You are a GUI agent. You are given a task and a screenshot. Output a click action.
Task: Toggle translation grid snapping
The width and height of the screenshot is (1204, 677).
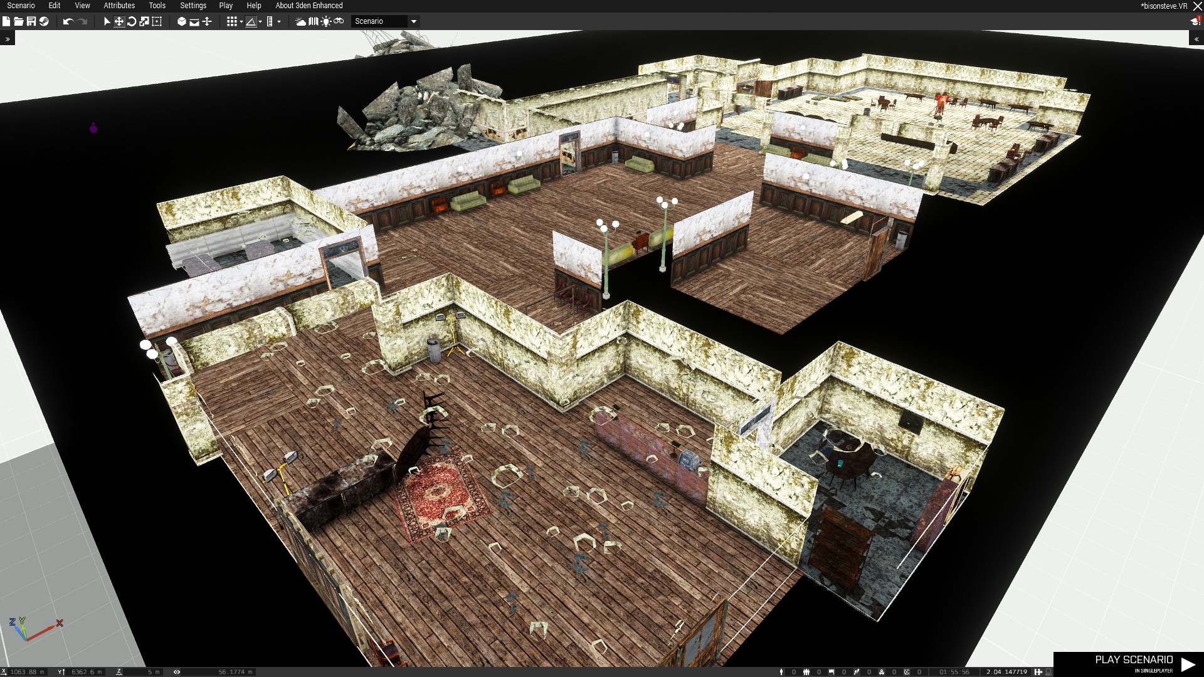231,21
